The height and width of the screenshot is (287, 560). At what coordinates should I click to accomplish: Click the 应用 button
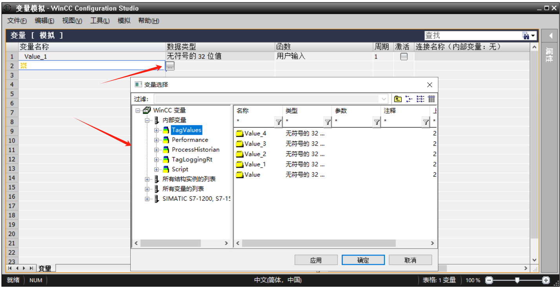click(316, 260)
